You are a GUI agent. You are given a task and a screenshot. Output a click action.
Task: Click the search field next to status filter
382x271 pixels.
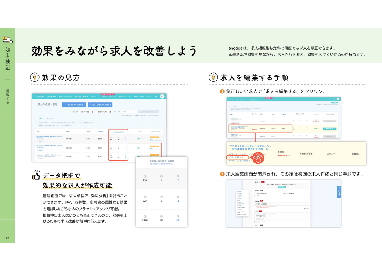pyautogui.click(x=148, y=112)
